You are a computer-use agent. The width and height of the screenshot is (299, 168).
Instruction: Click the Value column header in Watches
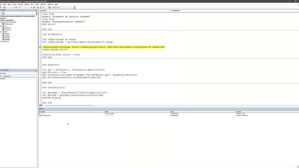click(x=137, y=112)
